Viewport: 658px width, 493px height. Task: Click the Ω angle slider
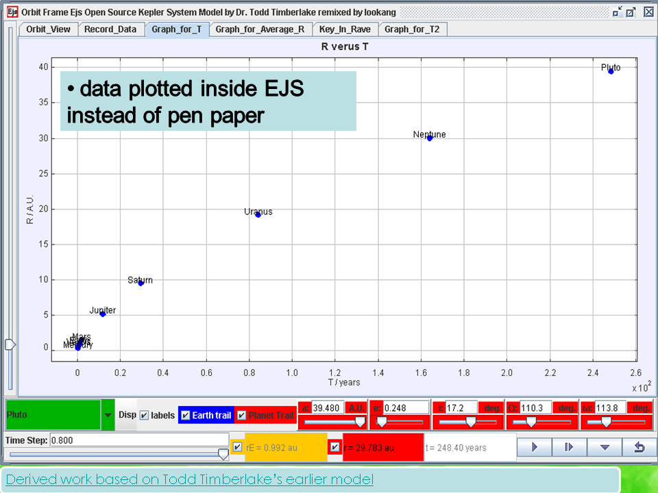pos(542,422)
